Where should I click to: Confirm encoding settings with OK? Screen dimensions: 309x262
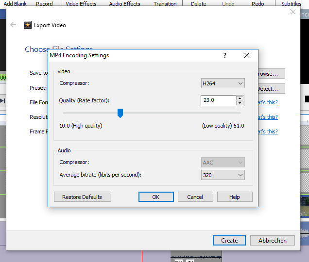[156, 197]
